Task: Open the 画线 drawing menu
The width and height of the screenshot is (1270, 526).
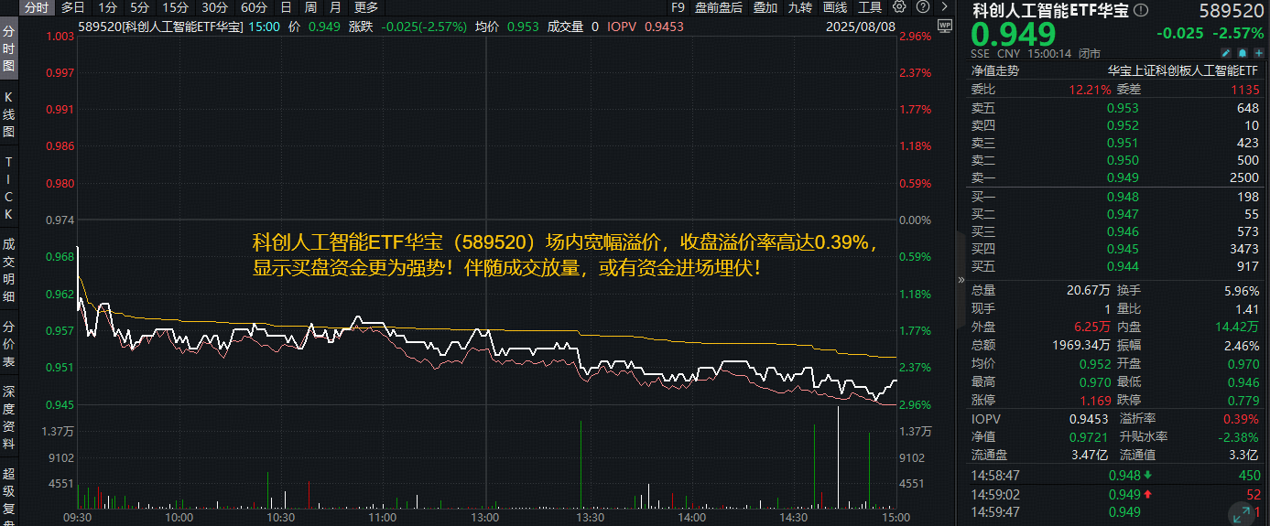Action: click(x=834, y=6)
